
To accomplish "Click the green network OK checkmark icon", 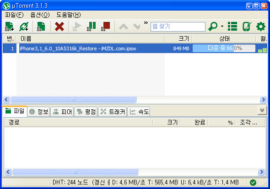I will tap(253, 183).
